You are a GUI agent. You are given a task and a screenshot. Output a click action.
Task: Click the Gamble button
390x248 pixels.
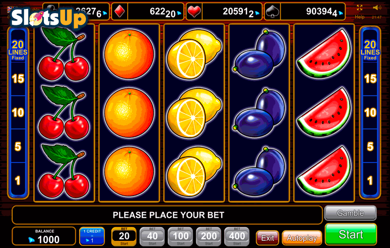(351, 213)
